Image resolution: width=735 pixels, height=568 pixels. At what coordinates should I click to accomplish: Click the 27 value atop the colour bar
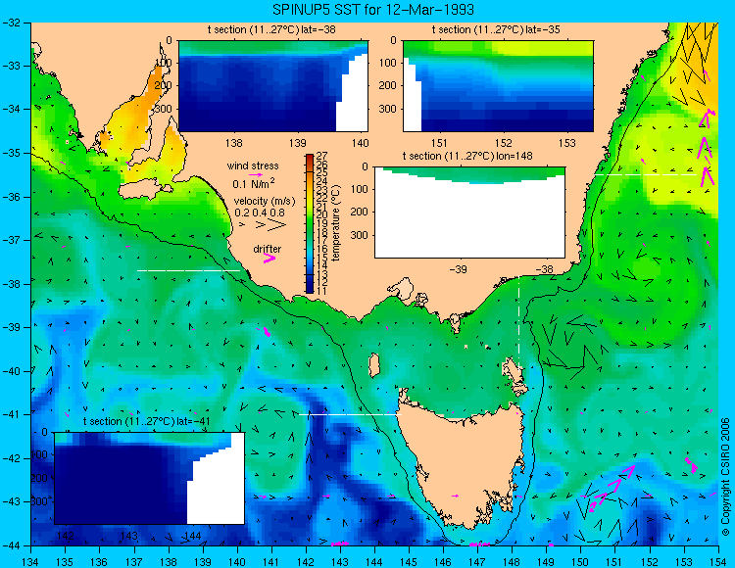click(x=322, y=156)
